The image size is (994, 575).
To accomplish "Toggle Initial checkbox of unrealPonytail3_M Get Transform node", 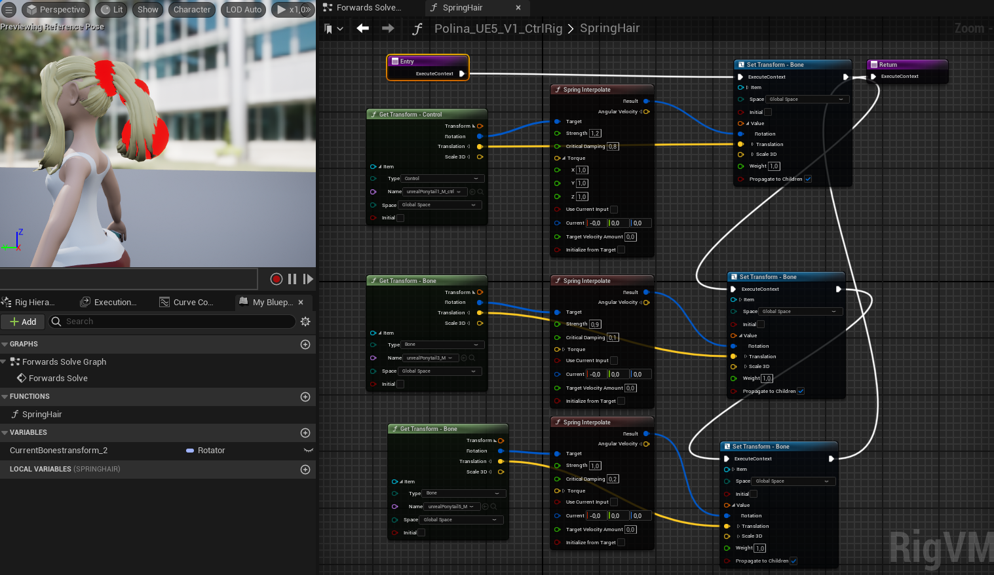I will point(400,384).
